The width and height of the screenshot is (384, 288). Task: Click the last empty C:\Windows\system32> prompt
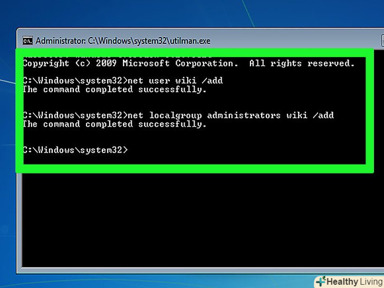pyautogui.click(x=75, y=150)
